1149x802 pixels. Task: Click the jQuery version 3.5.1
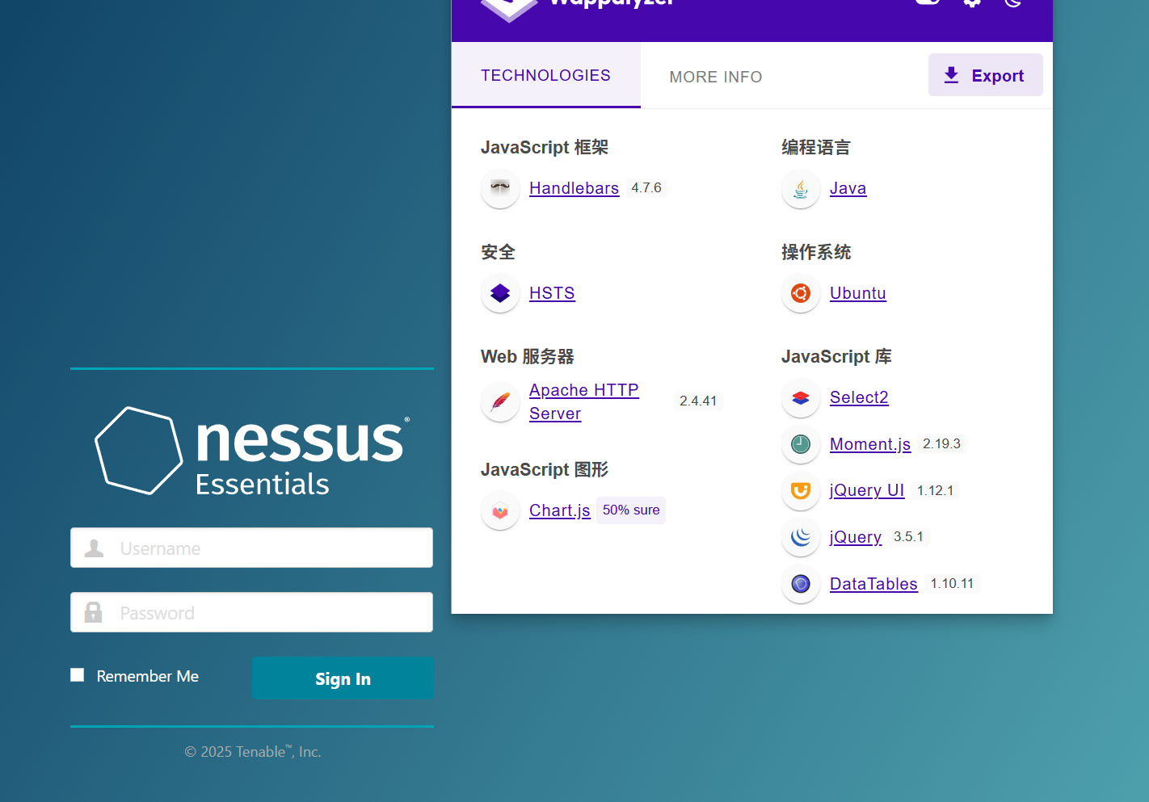pos(908,537)
